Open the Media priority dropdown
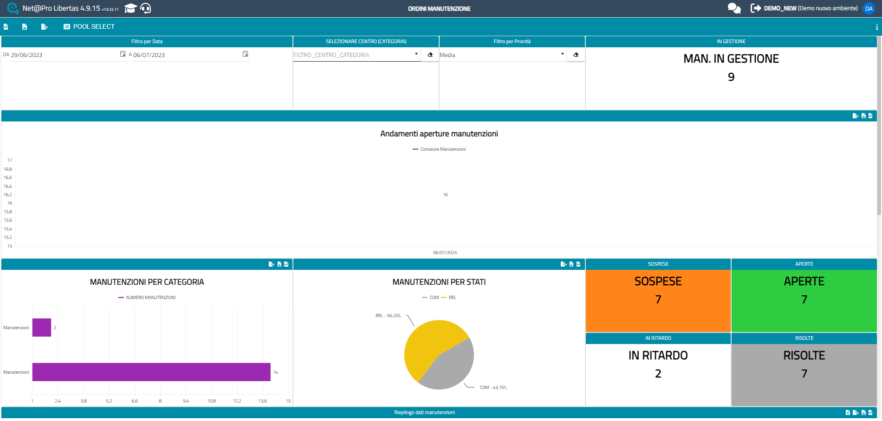Image resolution: width=882 pixels, height=421 pixels. point(503,55)
